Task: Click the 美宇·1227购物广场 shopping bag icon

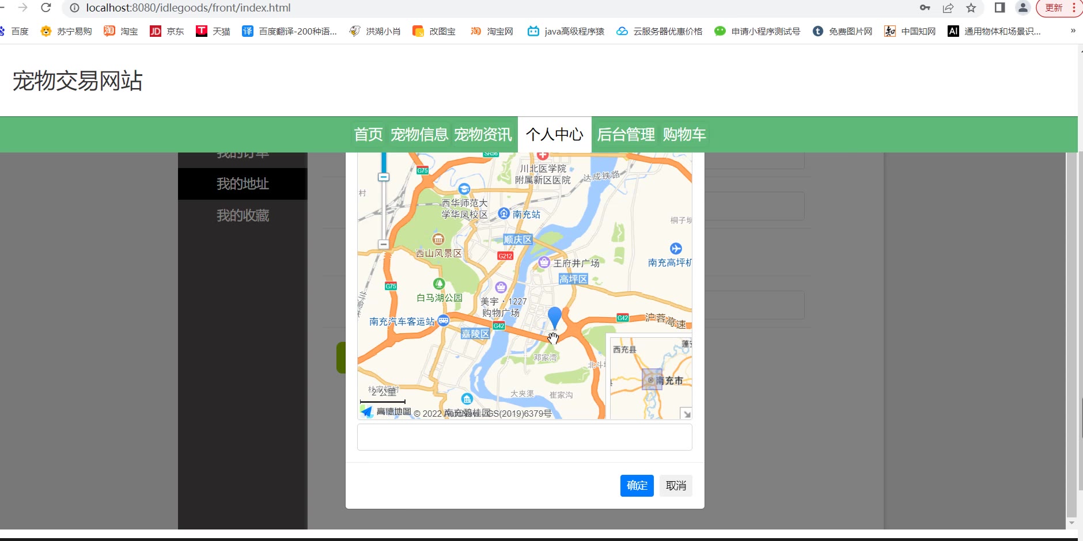Action: tap(501, 287)
